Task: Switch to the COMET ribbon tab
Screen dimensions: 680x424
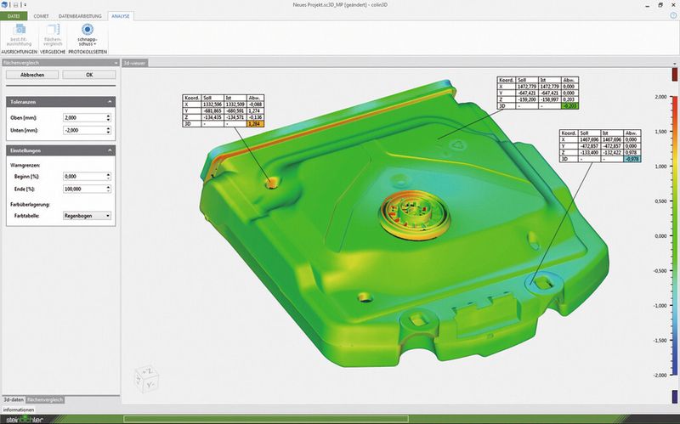Action: pos(41,16)
